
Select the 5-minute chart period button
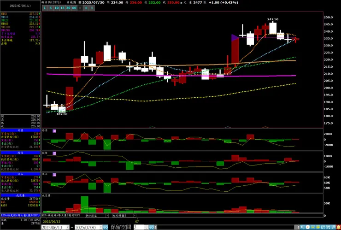(50, 8)
